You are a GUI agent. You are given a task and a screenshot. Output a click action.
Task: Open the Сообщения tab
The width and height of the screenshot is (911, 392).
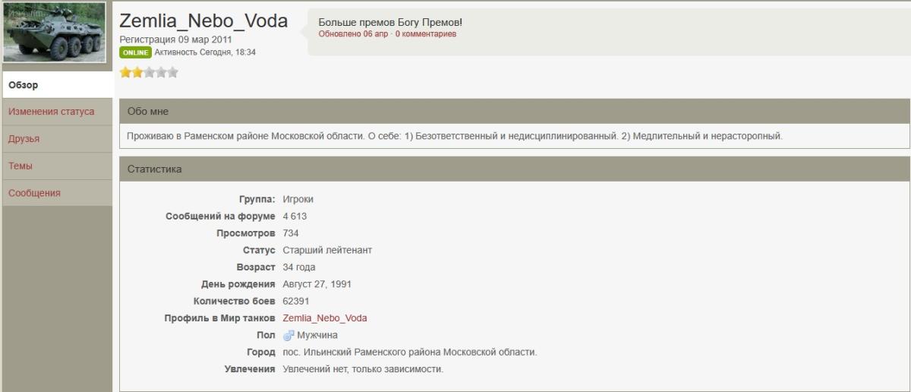[x=34, y=193]
